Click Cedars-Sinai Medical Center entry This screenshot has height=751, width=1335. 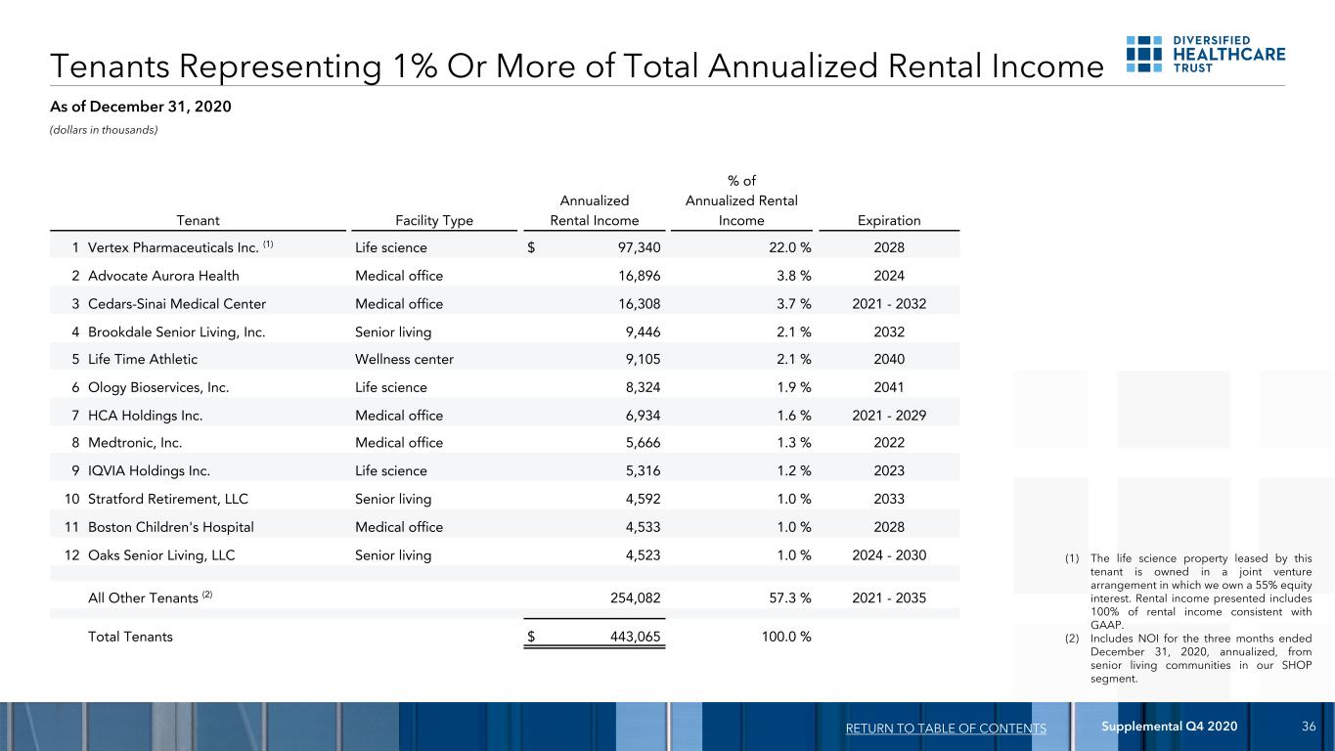pyautogui.click(x=177, y=303)
